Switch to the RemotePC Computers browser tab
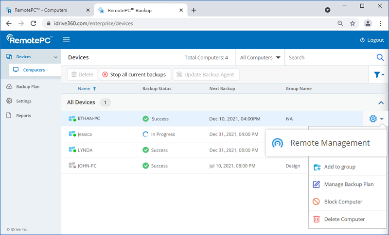 (45, 10)
